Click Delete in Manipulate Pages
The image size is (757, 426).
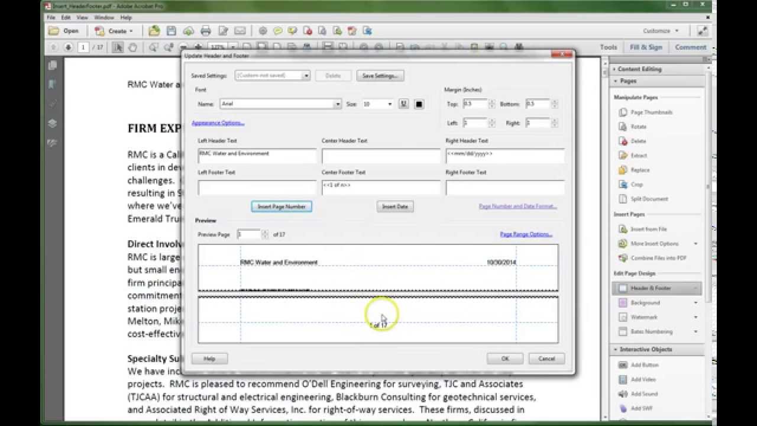[632, 141]
